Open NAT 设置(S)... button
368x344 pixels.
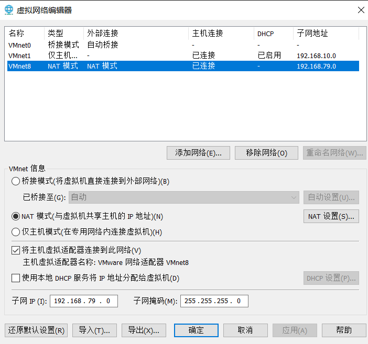click(331, 216)
